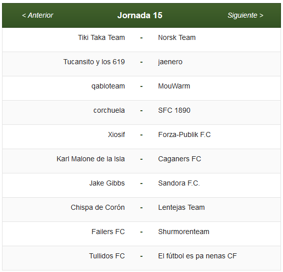
Task: Select team Norsk Team
Action: (x=177, y=37)
